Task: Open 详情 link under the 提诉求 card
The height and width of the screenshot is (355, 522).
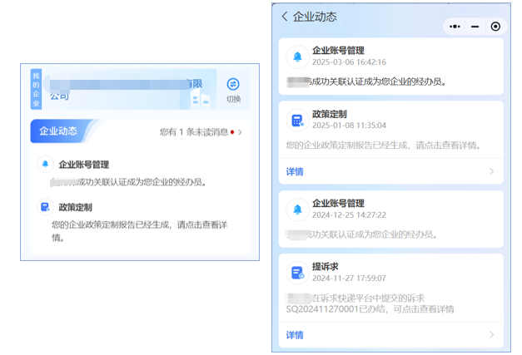Action: [295, 335]
